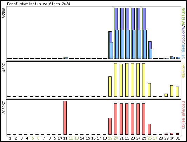Click the purple files bar for day 22

tap(127, 19)
